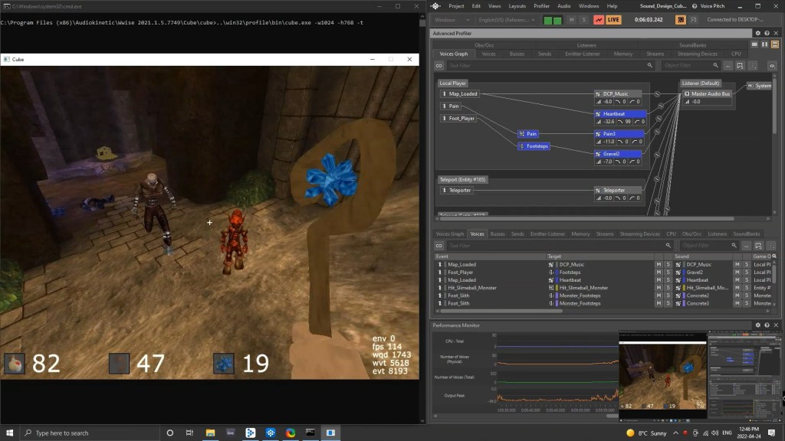Click the search magnifier in the Text Filter
Viewport: 785px width, 441px height.
(x=649, y=64)
